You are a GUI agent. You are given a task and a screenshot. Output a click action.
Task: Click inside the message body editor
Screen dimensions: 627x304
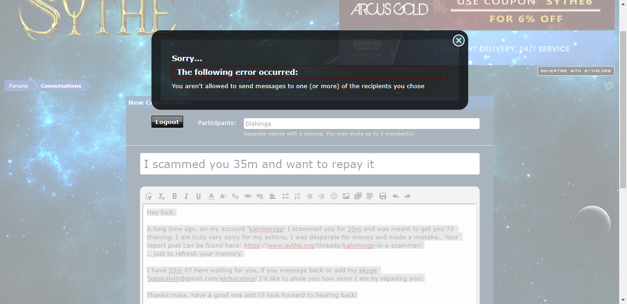coord(310,254)
